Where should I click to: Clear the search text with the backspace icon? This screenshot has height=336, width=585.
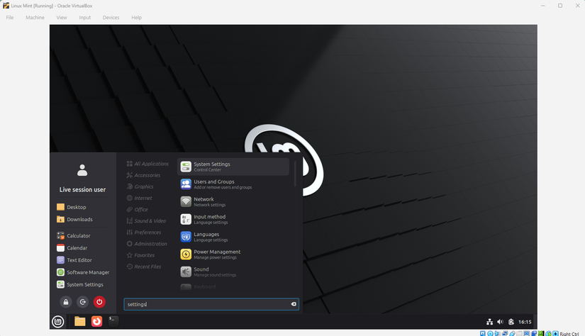pyautogui.click(x=294, y=304)
